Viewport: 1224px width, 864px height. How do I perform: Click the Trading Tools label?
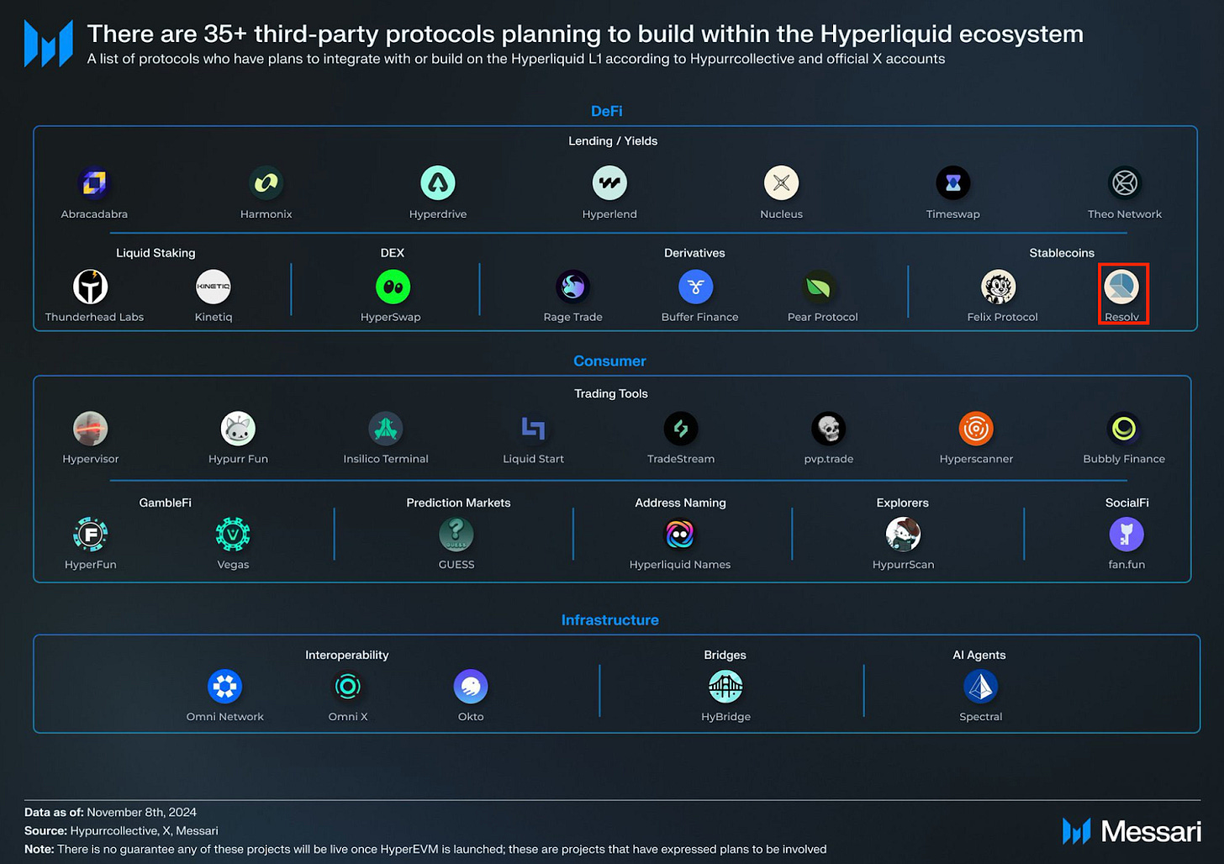pyautogui.click(x=611, y=393)
